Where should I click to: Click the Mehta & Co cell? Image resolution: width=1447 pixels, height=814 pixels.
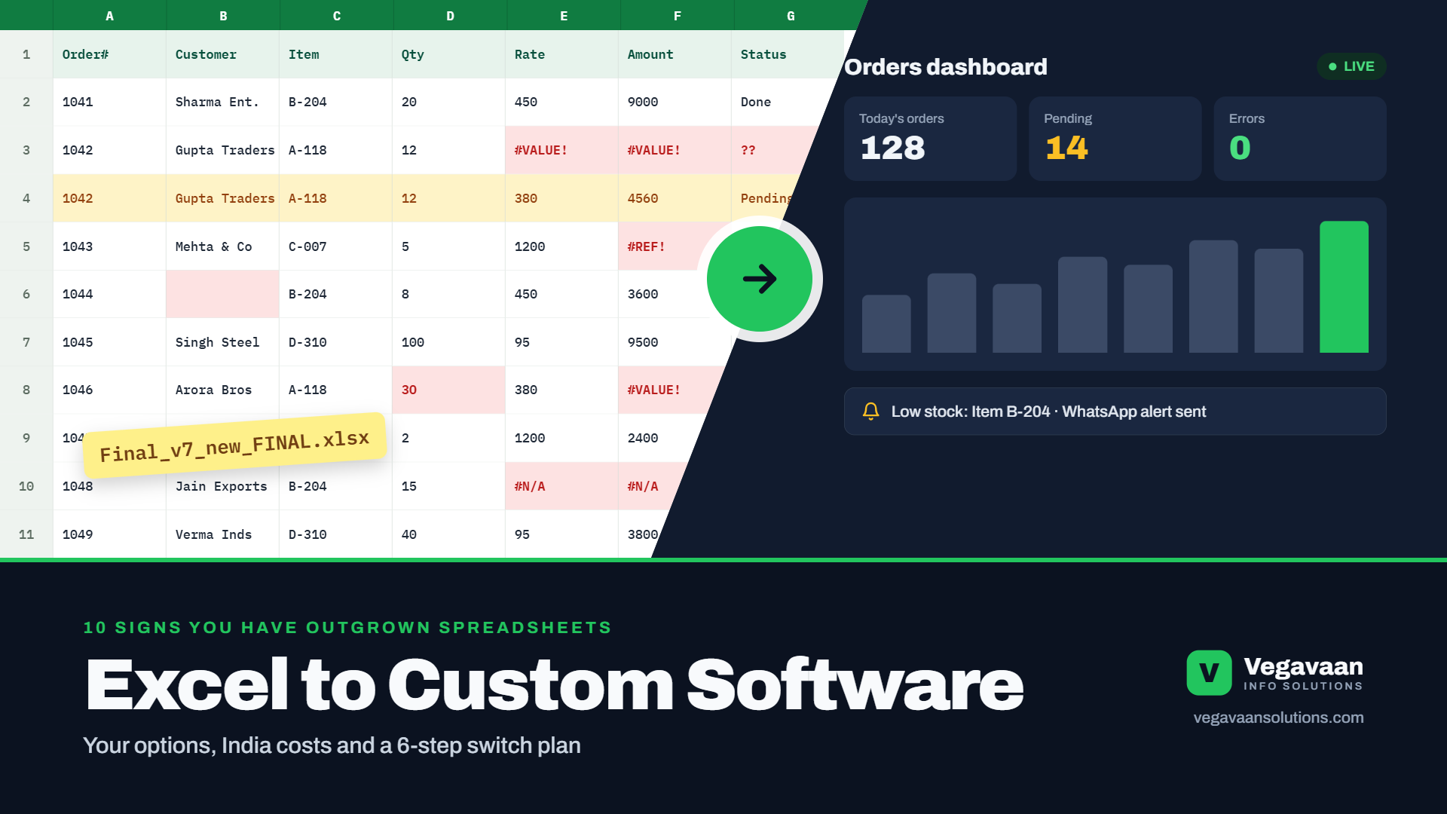pos(222,246)
